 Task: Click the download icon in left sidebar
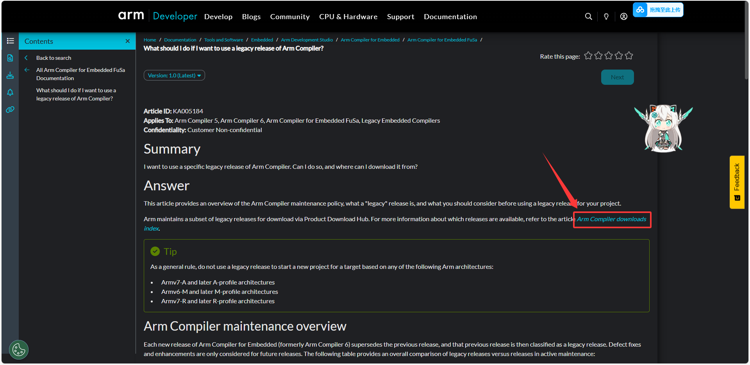point(10,75)
